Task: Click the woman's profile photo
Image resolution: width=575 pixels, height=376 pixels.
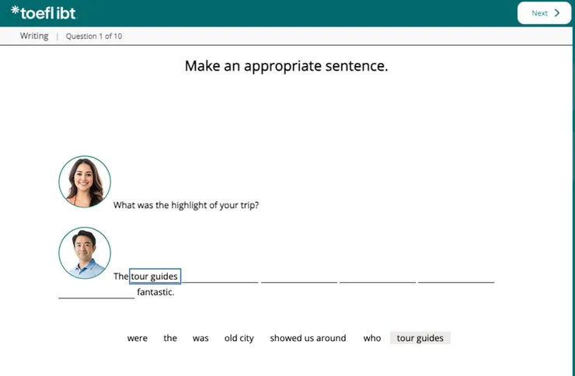Action: (85, 182)
